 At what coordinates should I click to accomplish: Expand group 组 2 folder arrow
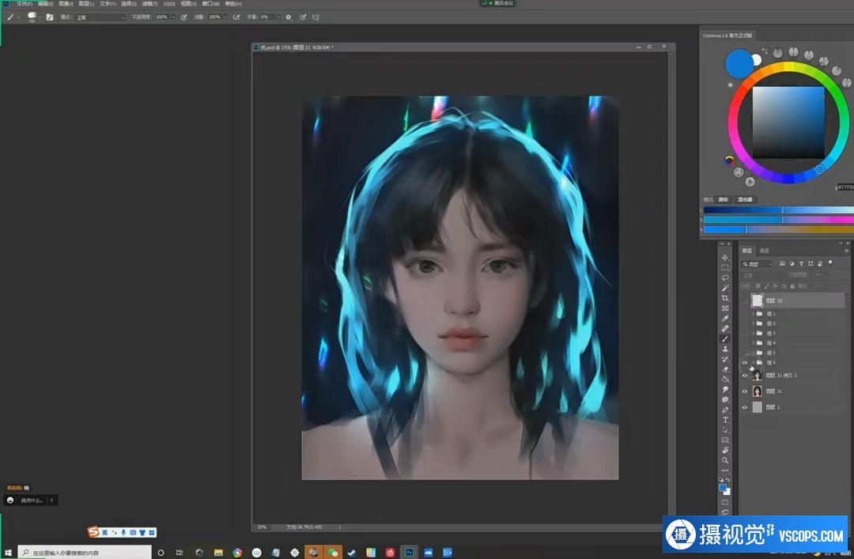coord(754,323)
